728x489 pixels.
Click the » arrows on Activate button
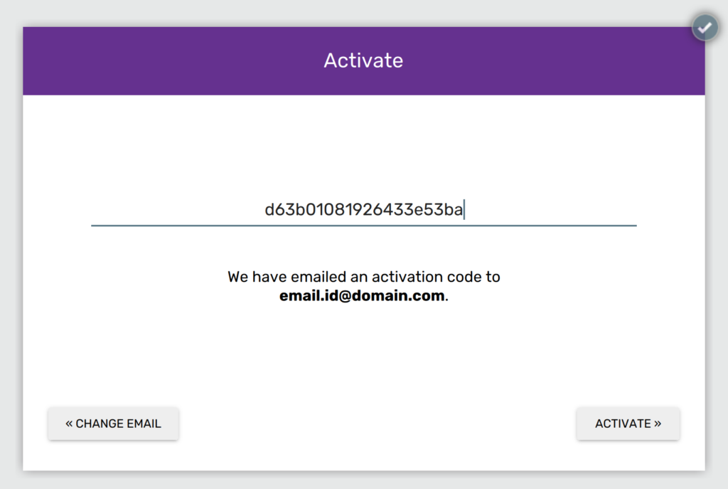658,424
